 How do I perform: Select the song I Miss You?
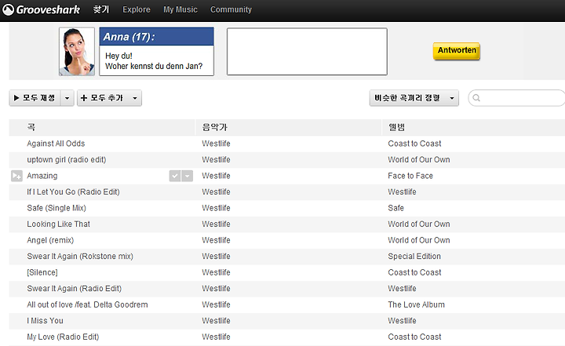point(45,321)
